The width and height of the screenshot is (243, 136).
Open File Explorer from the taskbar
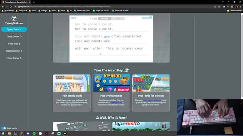click(9, 134)
